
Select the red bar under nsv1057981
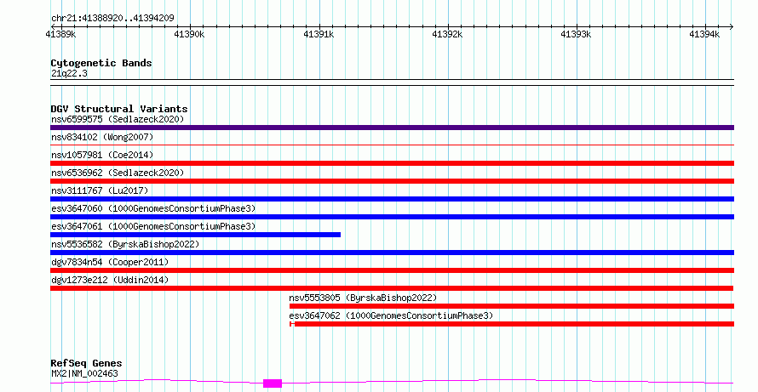point(392,163)
